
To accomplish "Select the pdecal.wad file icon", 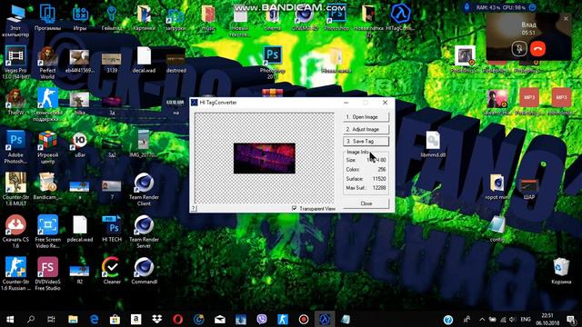I will coord(80,229).
